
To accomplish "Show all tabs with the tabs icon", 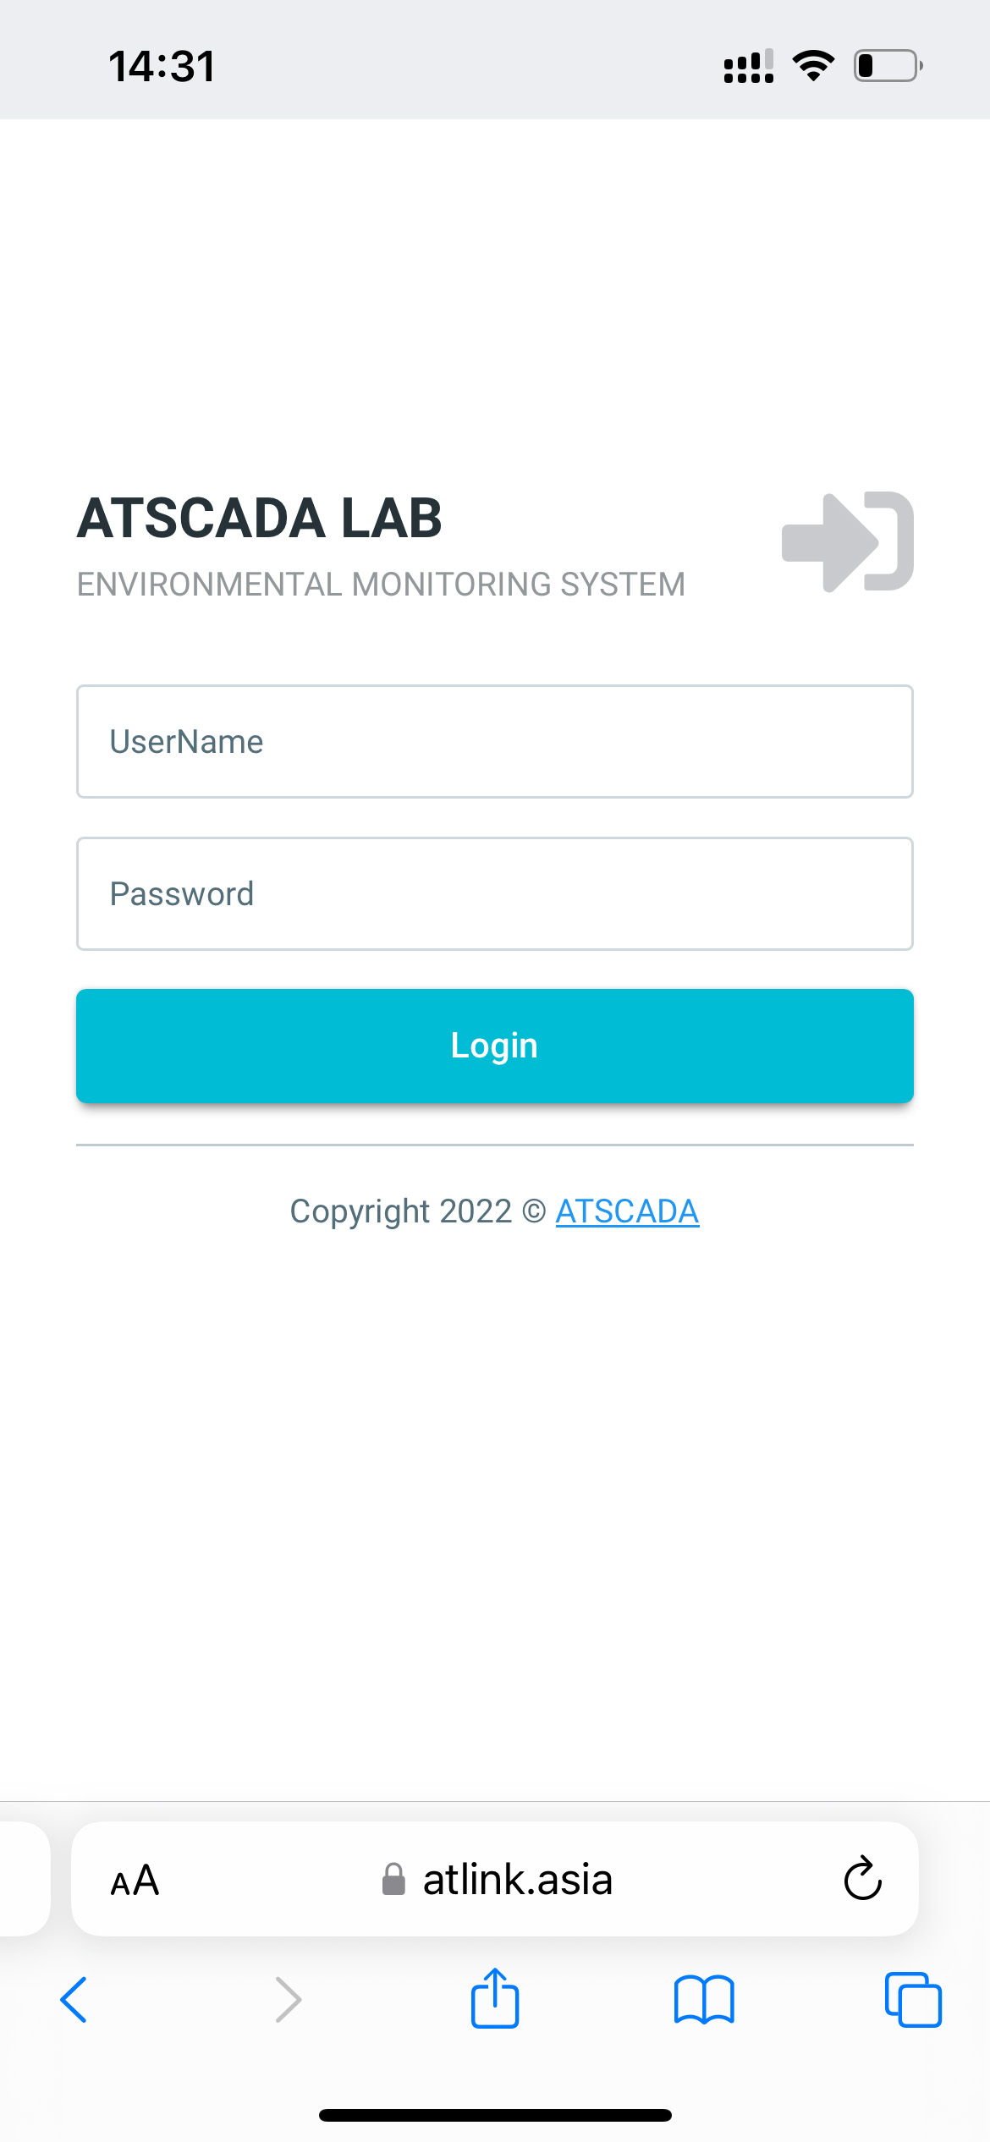I will (913, 2000).
